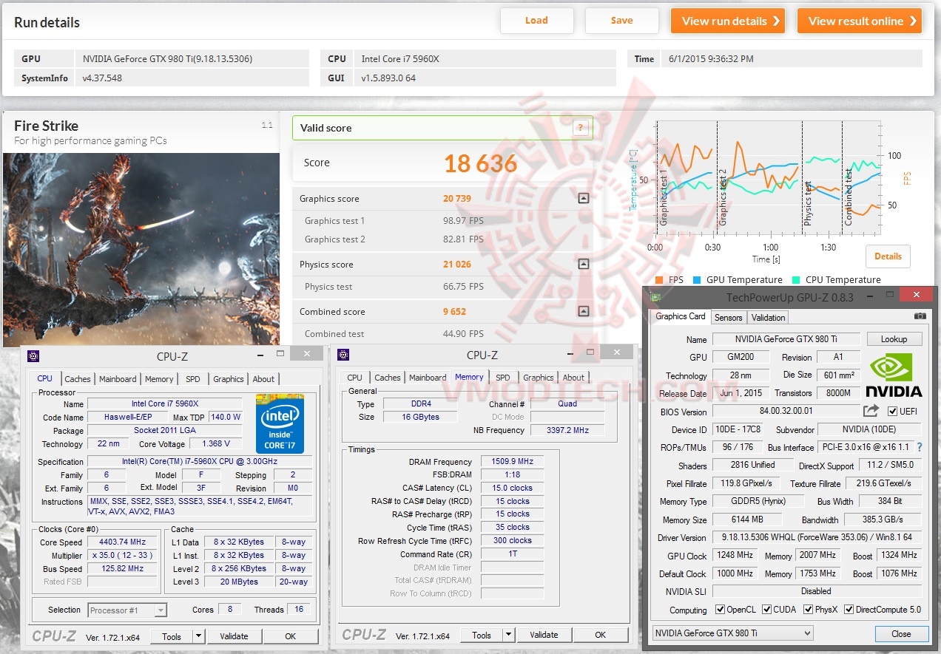Click the orange FPS legend swatch

click(660, 280)
